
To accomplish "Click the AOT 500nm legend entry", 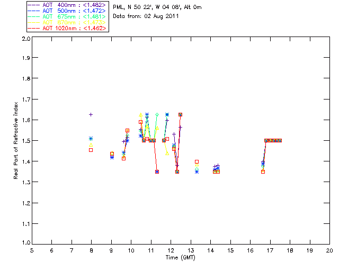I will click(x=67, y=11).
